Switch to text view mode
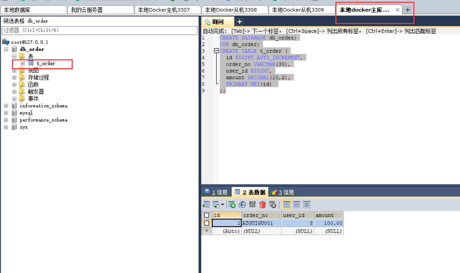This screenshot has height=273, width=460. [x=306, y=204]
